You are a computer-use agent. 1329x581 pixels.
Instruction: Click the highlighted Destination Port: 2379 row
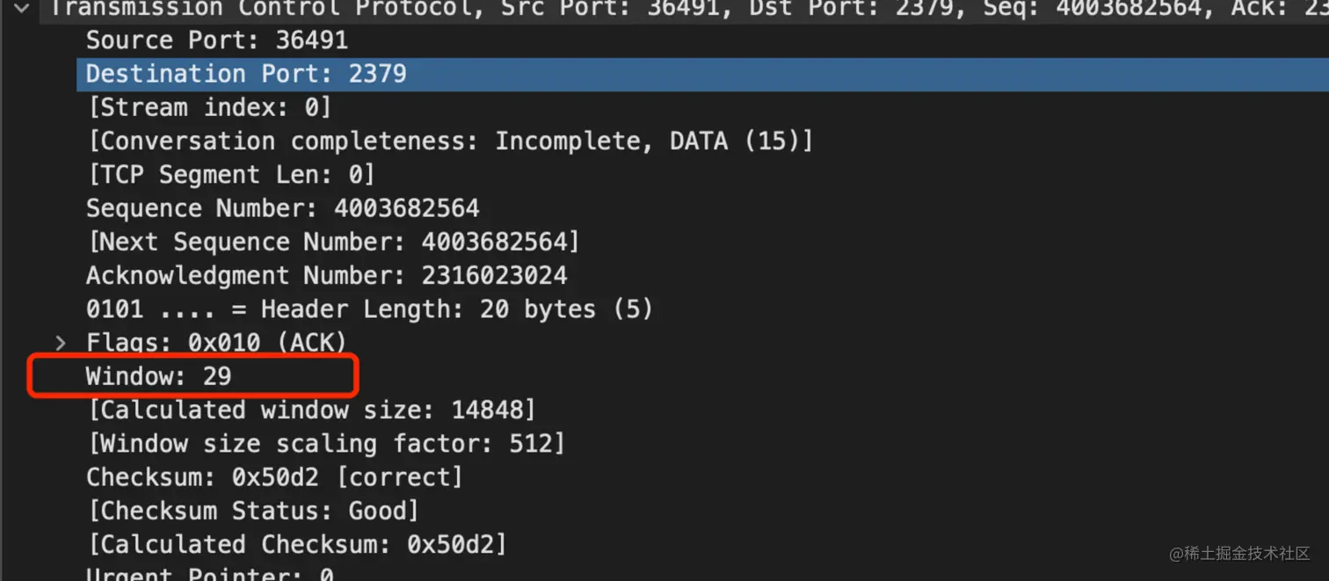(x=246, y=74)
